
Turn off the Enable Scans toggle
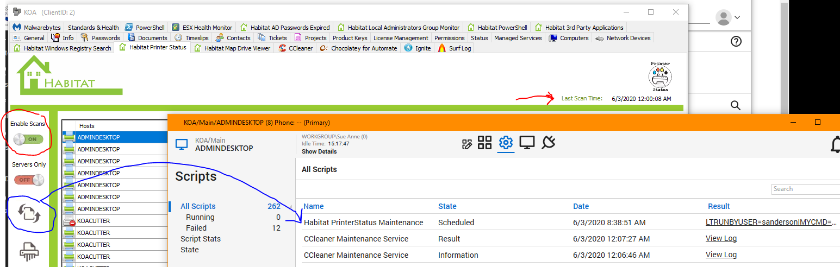(x=28, y=139)
